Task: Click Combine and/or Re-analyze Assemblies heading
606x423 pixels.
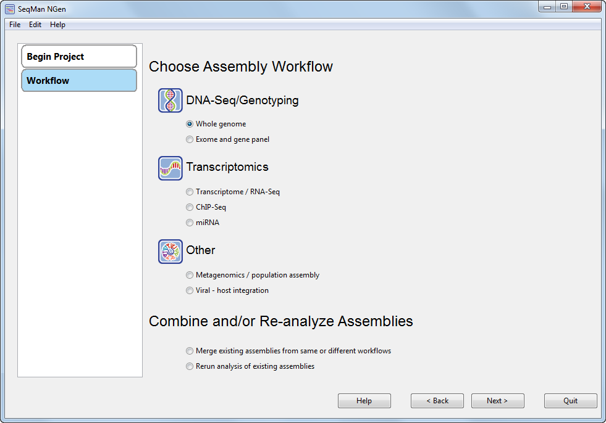Action: 281,321
